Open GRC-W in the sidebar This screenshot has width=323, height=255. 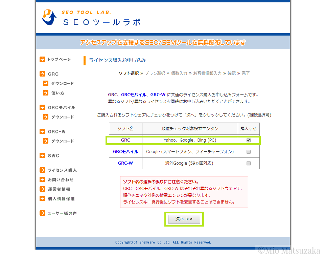pyautogui.click(x=56, y=132)
